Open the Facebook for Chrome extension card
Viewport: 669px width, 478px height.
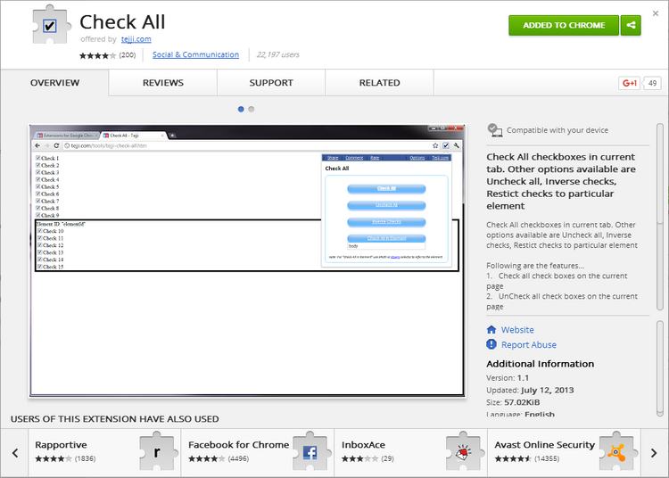[x=258, y=453]
